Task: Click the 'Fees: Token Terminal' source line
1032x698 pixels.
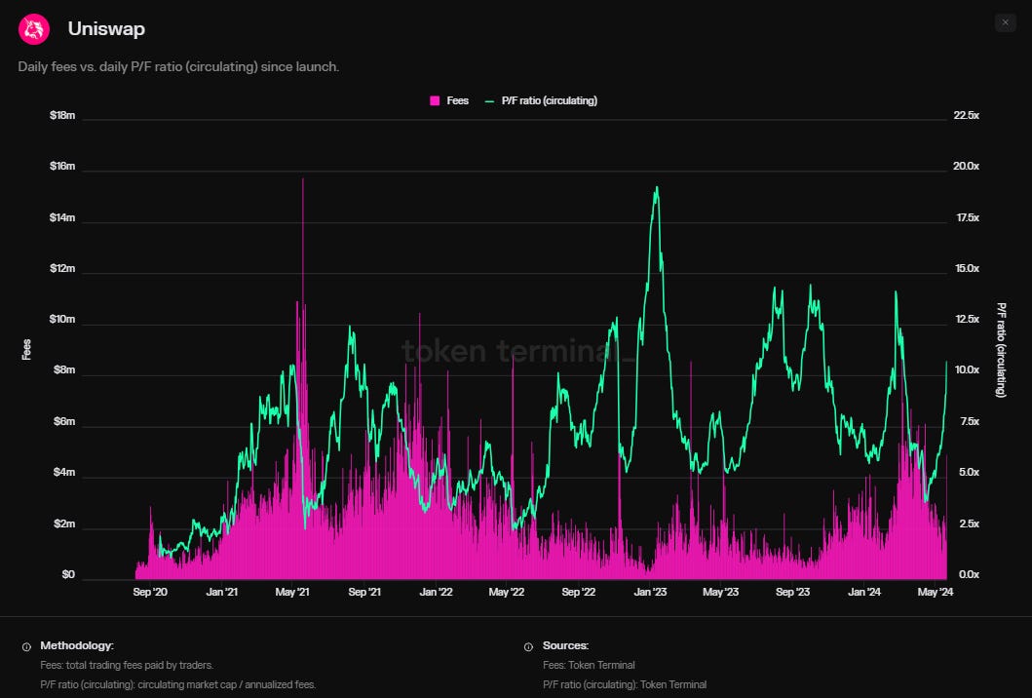Action: (589, 665)
